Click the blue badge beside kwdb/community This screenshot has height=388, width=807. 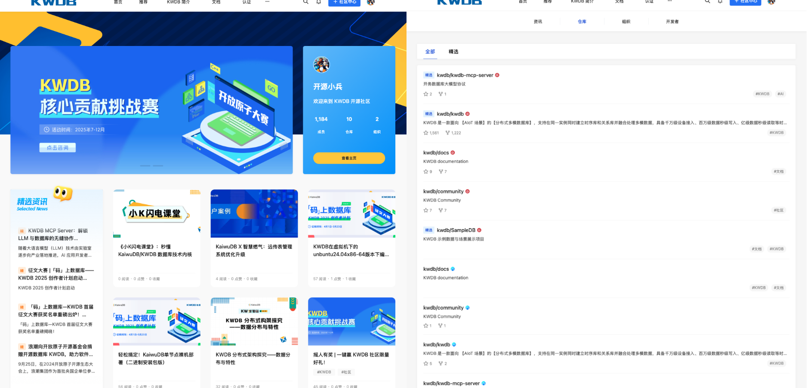coord(468,308)
